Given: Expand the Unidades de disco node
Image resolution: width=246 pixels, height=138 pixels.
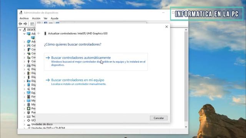Looking at the screenshot, I should [x=24, y=125].
